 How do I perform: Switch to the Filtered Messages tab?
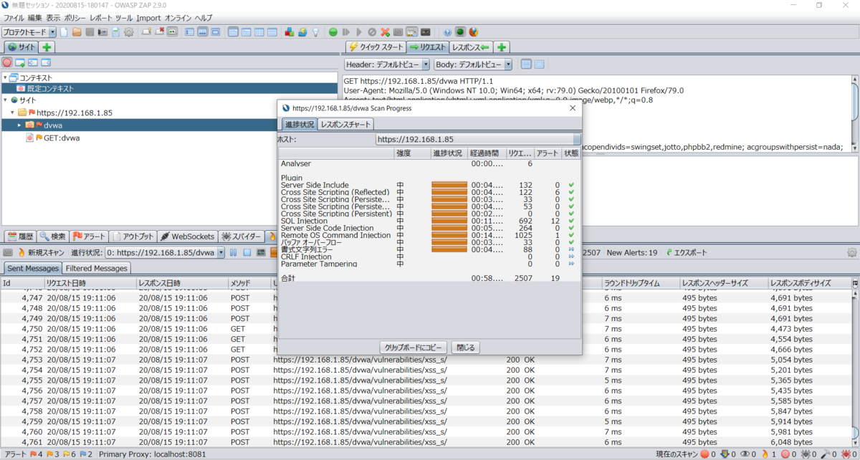click(x=97, y=268)
